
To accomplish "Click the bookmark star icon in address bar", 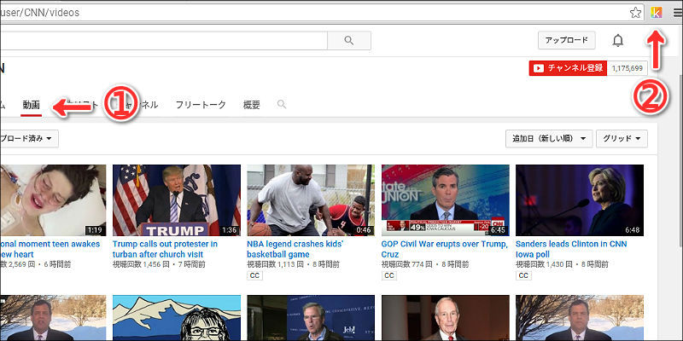I will (635, 13).
